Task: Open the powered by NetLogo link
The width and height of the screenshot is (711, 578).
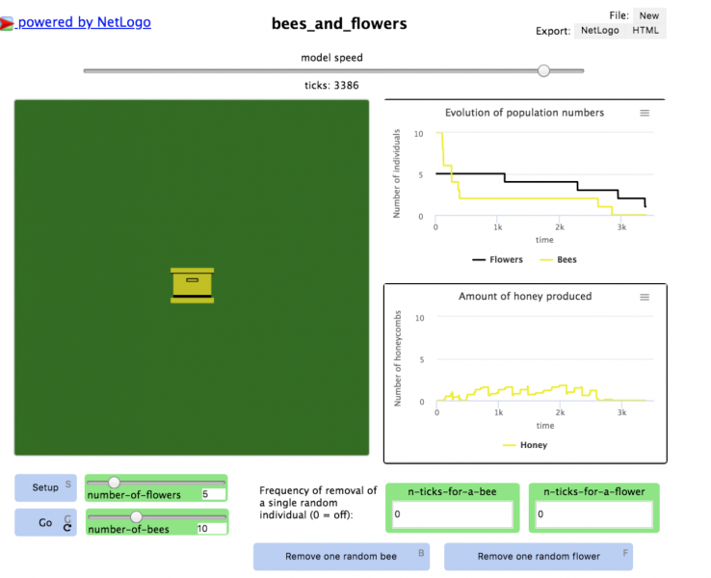Action: coord(84,22)
